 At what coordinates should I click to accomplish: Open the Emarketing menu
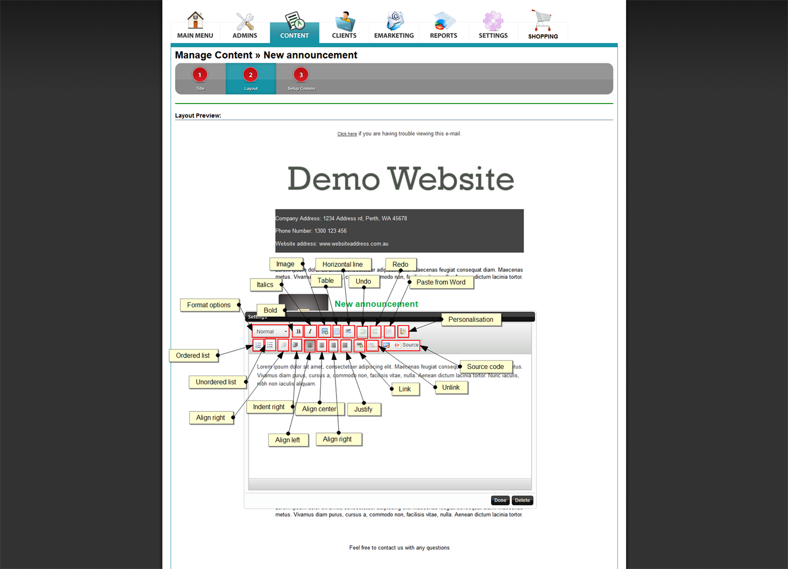394,25
